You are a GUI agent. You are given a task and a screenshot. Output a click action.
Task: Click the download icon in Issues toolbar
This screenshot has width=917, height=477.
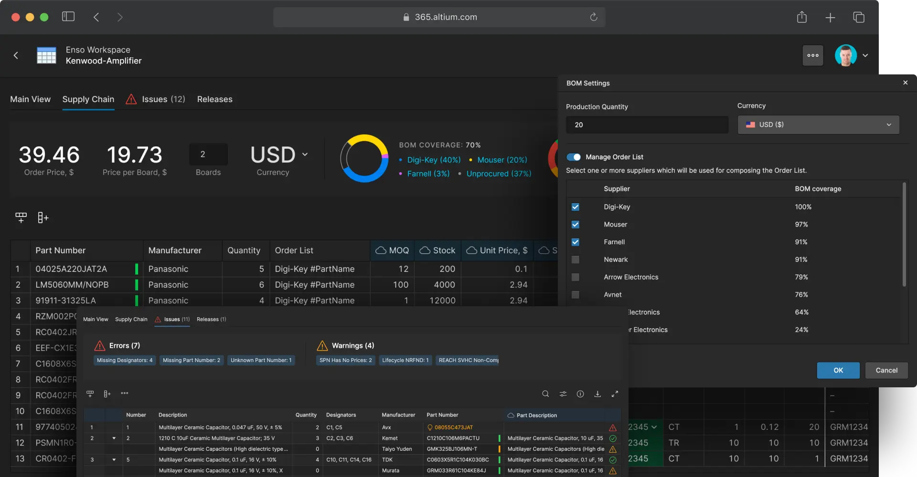coord(597,394)
